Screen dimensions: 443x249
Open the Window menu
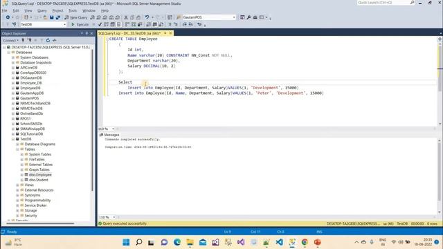(x=89, y=10)
